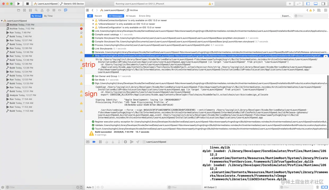This screenshot has width=329, height=190.
Task: Toggle the breakpoints activation button
Action: coord(94,142)
